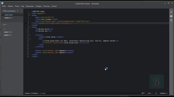Click the commented script line 7
Screen dimensions: 174x97
point(53,23)
